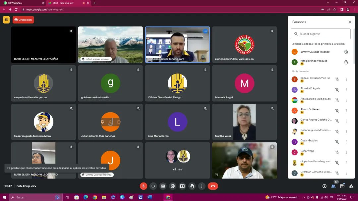Launch Word from the taskbar
This screenshot has width=358, height=201.
tap(149, 197)
